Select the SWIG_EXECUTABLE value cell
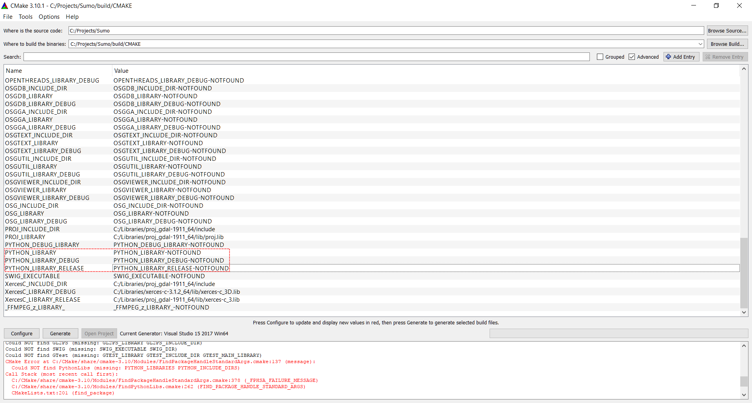 click(159, 276)
